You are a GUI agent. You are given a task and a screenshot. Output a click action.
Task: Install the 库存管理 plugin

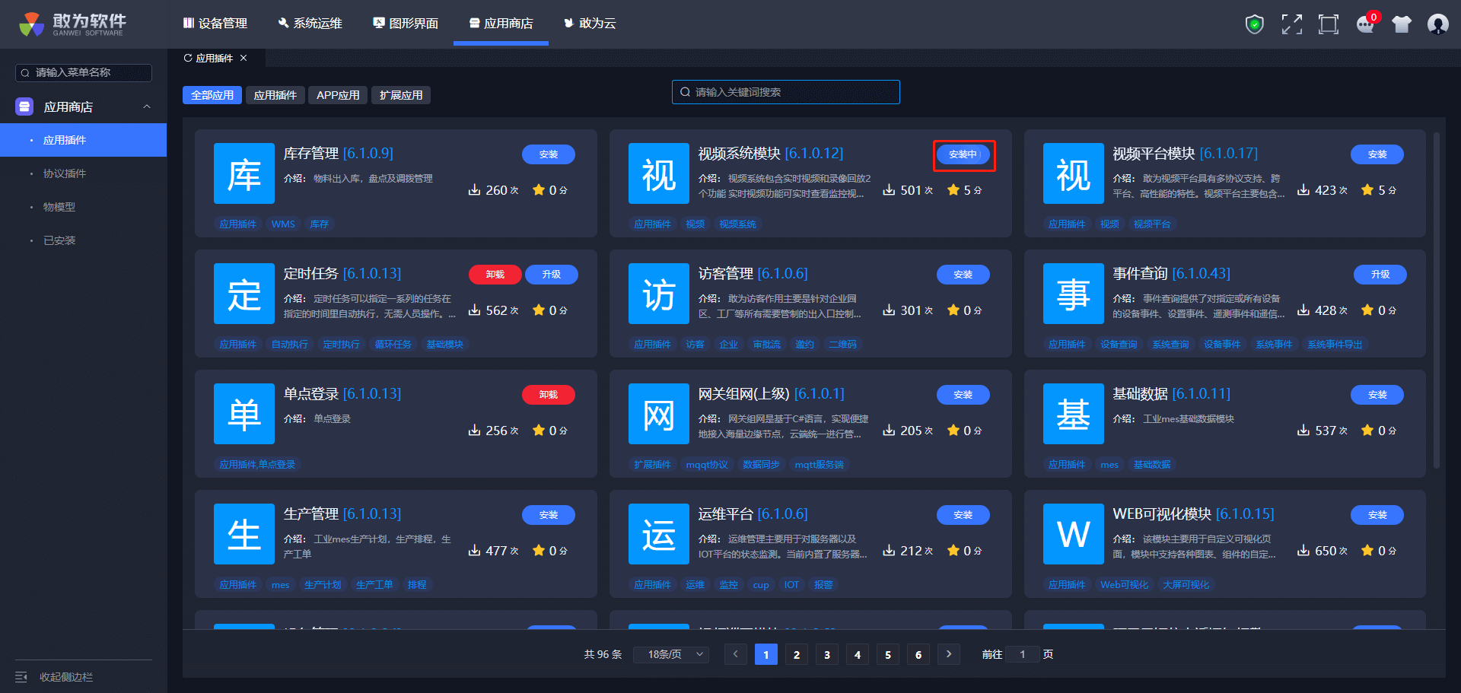(x=549, y=154)
